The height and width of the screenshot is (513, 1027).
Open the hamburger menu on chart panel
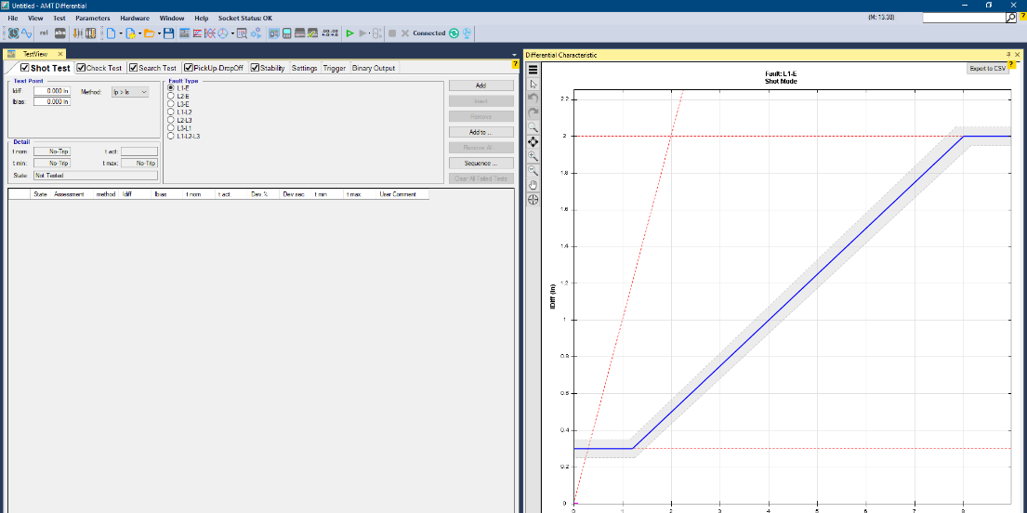(x=533, y=69)
